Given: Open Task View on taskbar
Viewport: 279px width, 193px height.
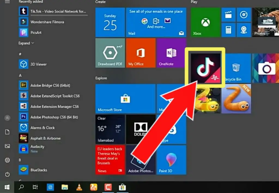Looking at the screenshot, I should click(x=35, y=187).
